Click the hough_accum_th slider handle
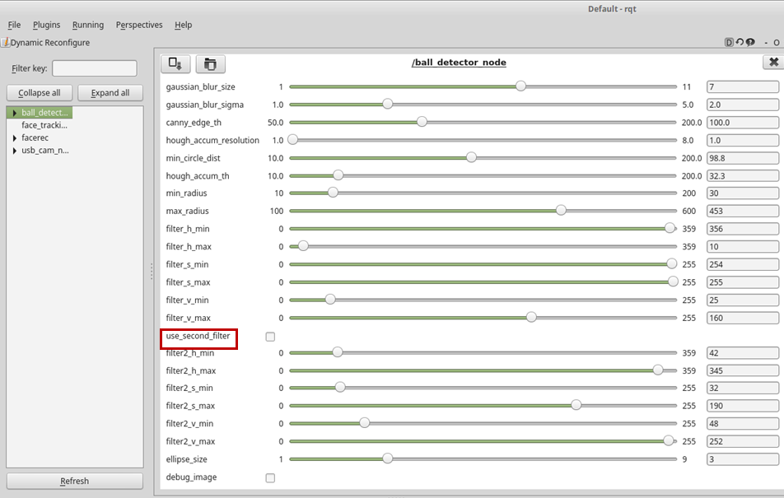The height and width of the screenshot is (498, 784). [x=338, y=175]
